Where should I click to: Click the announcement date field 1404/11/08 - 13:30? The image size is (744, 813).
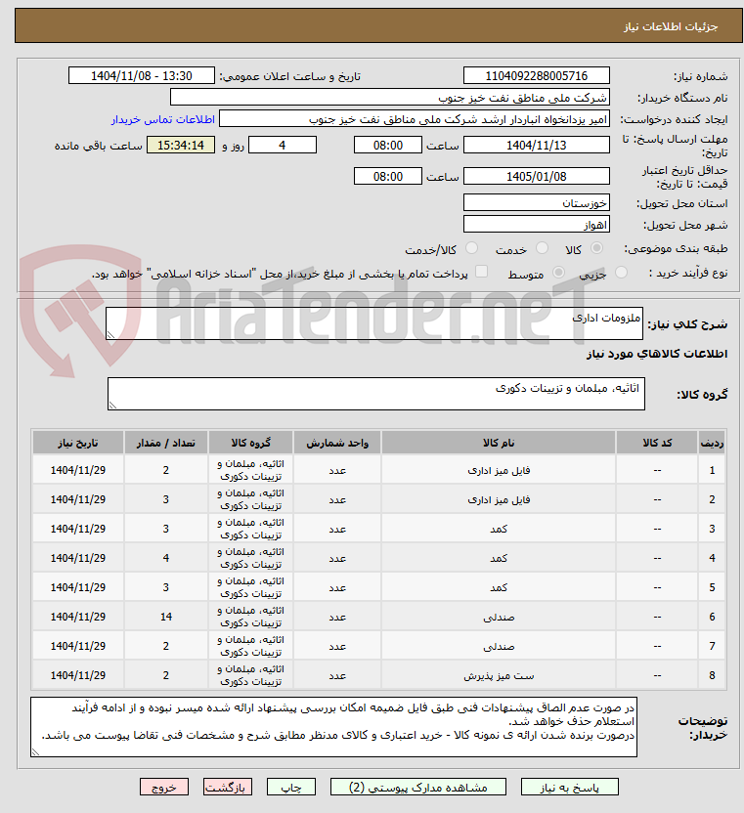pyautogui.click(x=142, y=75)
